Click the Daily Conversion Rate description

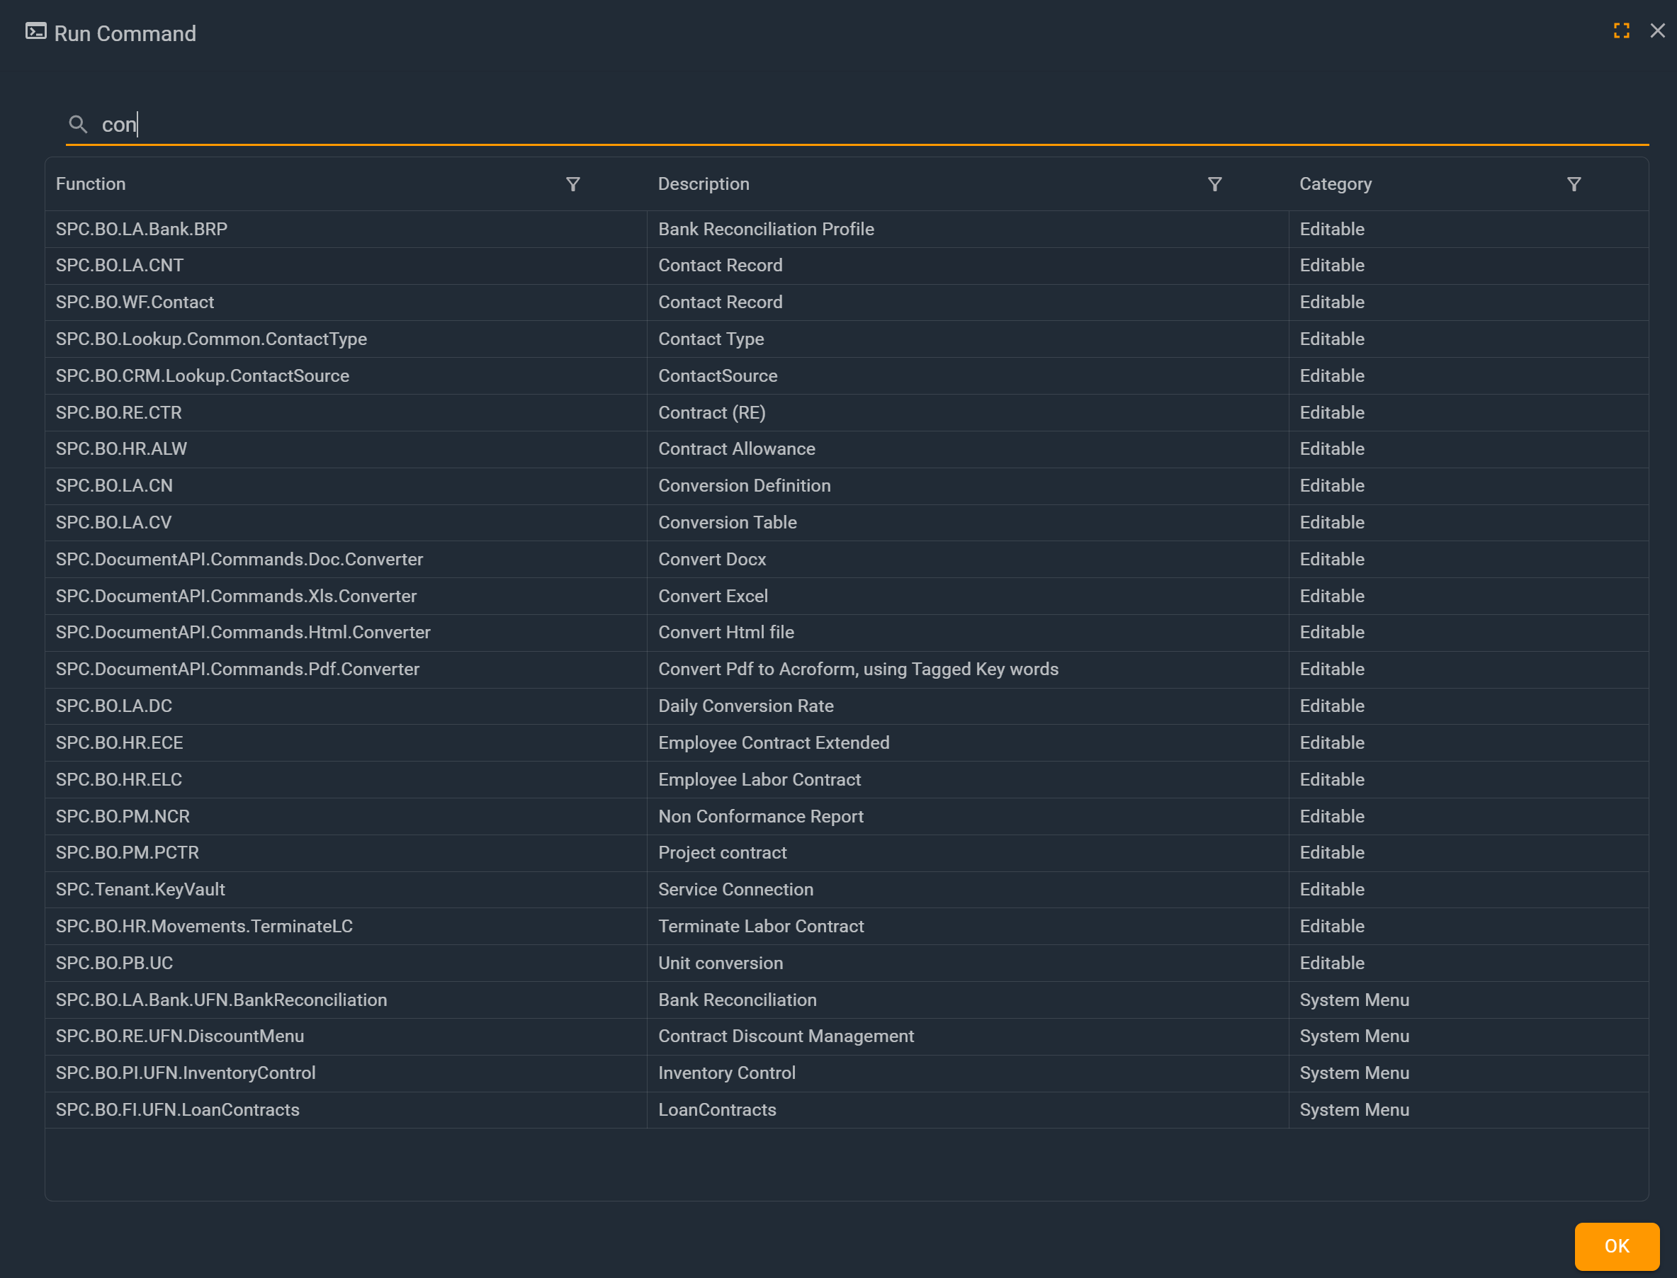click(745, 706)
